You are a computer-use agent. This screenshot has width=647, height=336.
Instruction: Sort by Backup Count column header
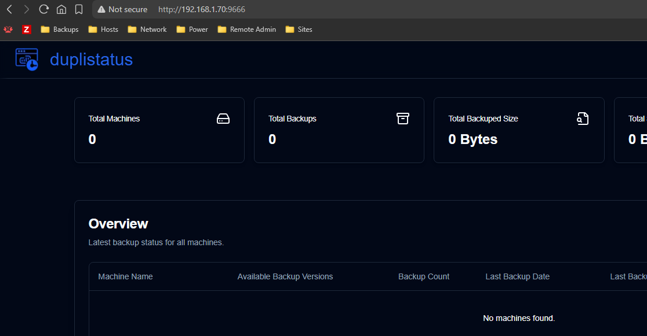point(424,276)
